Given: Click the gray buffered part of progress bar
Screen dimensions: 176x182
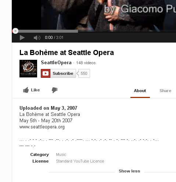Looking at the screenshot, I should (48, 31).
